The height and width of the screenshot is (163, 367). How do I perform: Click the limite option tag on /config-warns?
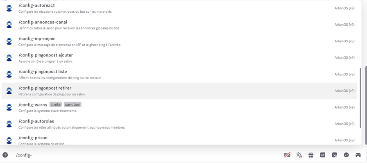pos(56,104)
